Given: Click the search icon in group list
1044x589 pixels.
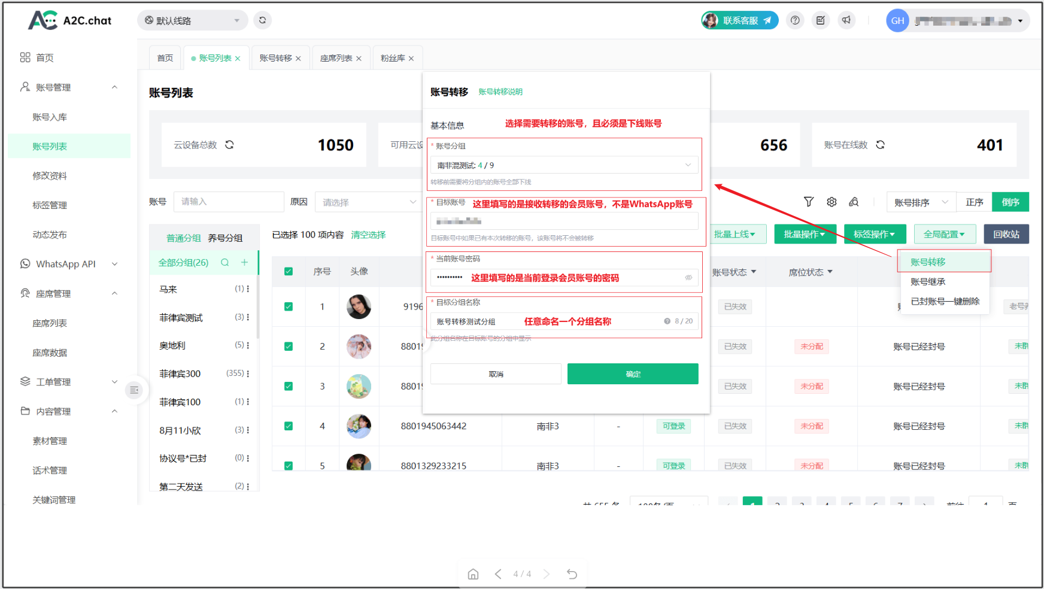Looking at the screenshot, I should (x=225, y=263).
